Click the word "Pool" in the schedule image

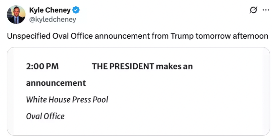101,99
